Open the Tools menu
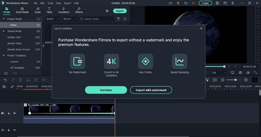This screenshot has width=261, height=137. [x=50, y=3]
